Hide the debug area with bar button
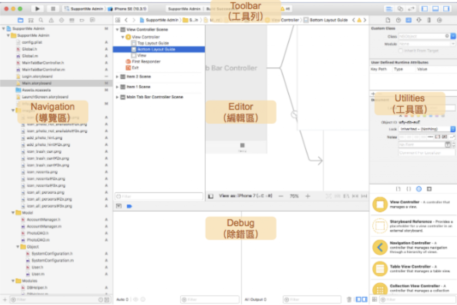Screen dimensions: 457x305 (x=119, y=206)
